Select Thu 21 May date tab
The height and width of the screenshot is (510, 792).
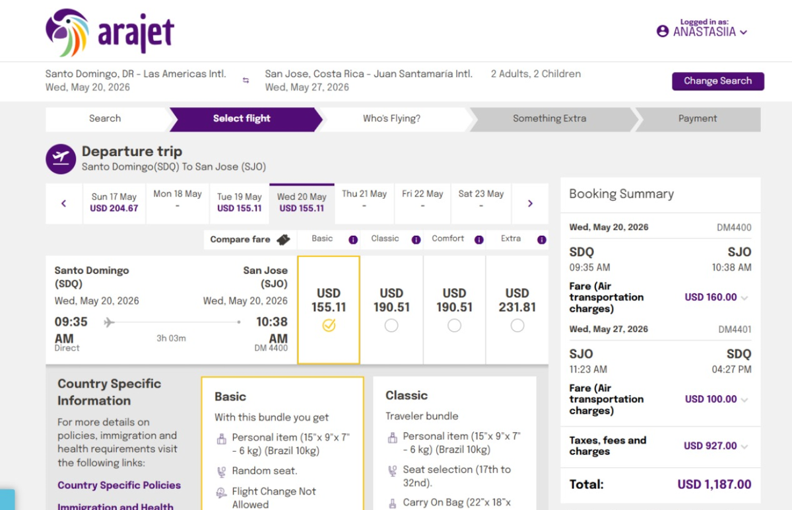point(364,202)
